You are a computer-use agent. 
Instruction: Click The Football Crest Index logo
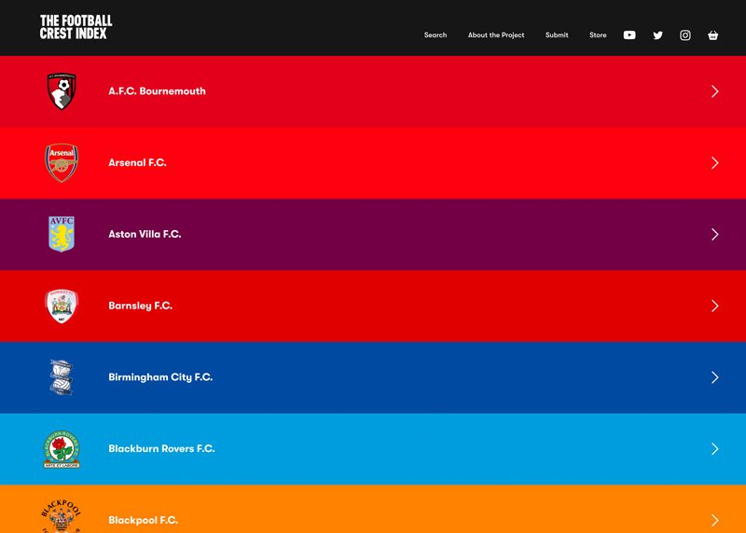pyautogui.click(x=76, y=27)
